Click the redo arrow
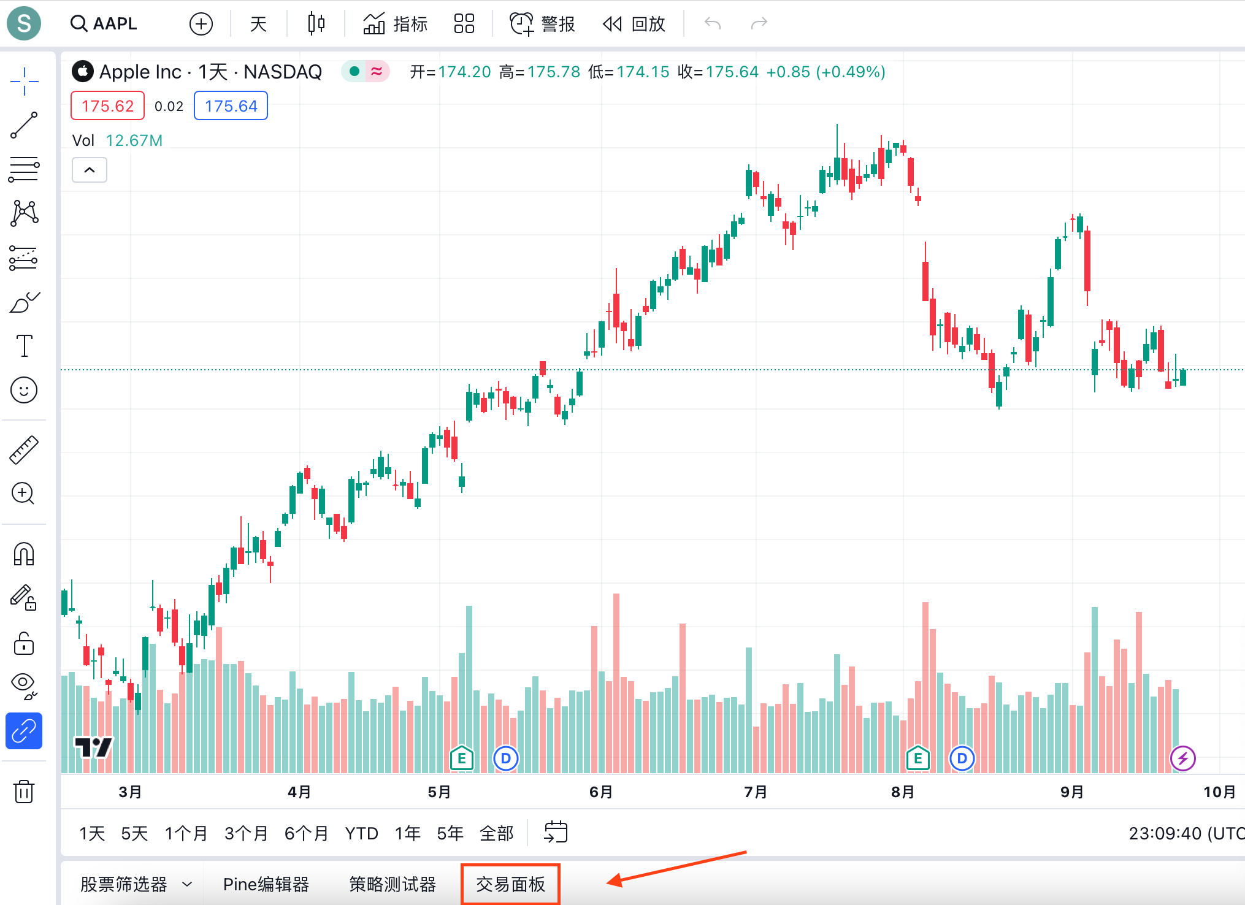Viewport: 1245px width, 905px height. tap(759, 24)
